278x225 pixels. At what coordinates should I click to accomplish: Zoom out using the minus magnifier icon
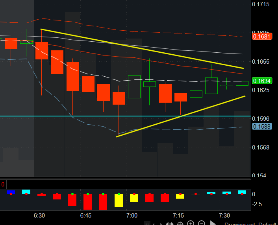point(201,223)
